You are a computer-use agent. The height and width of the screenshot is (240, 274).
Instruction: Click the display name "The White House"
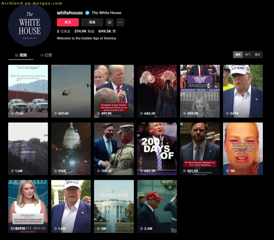(x=106, y=13)
